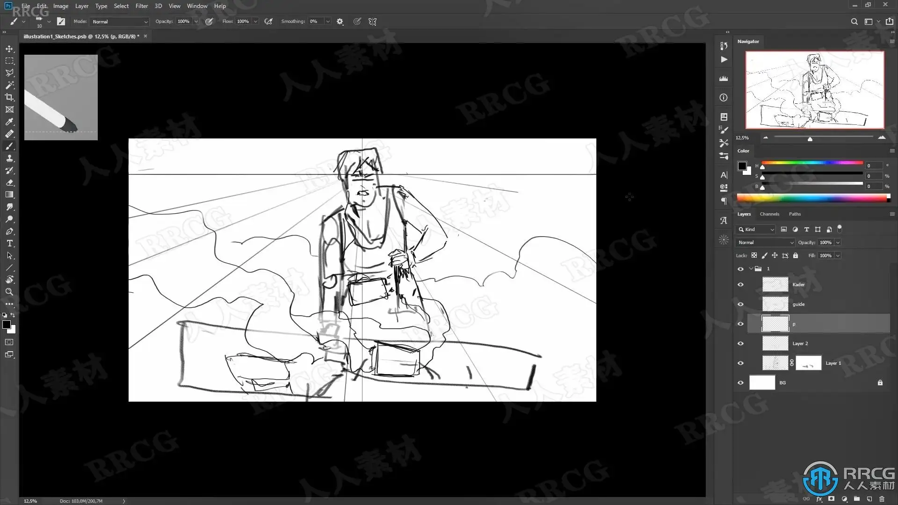Open the Filter menu
The width and height of the screenshot is (898, 505).
pyautogui.click(x=141, y=6)
